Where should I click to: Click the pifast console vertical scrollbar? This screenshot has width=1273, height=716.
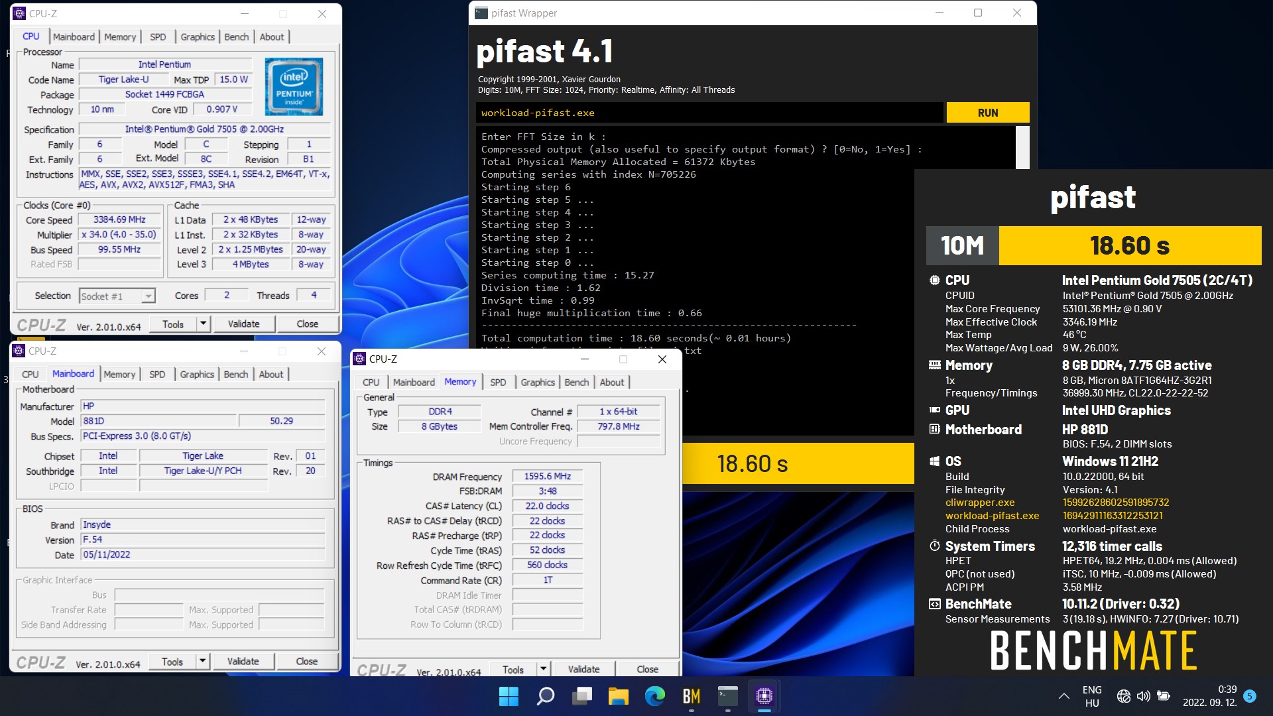point(1022,147)
